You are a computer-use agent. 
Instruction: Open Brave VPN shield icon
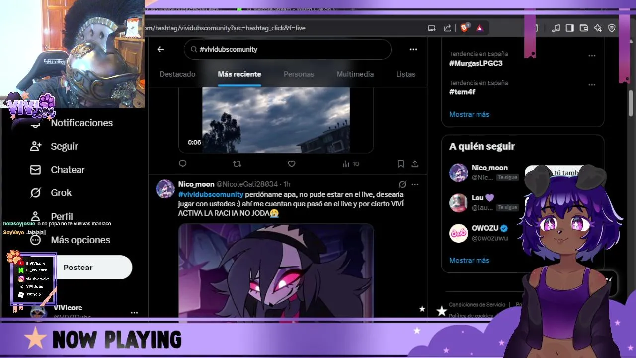click(612, 28)
